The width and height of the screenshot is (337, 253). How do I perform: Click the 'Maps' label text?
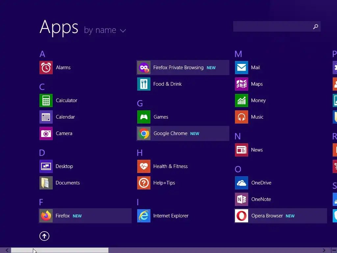257,84
